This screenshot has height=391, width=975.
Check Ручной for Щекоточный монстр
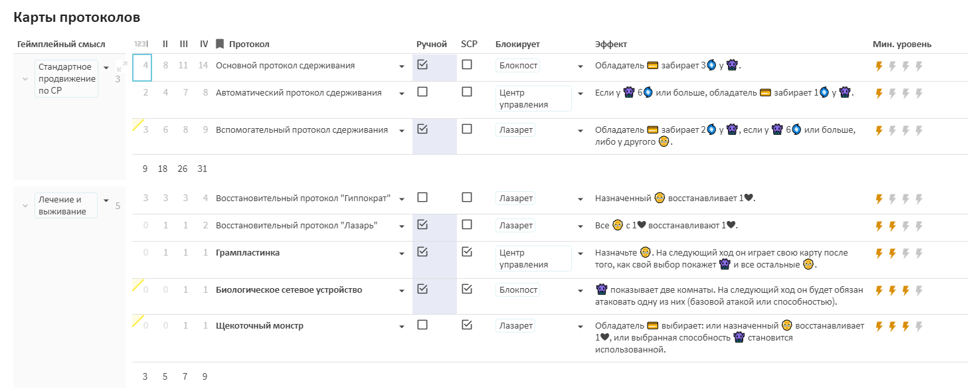tap(422, 325)
